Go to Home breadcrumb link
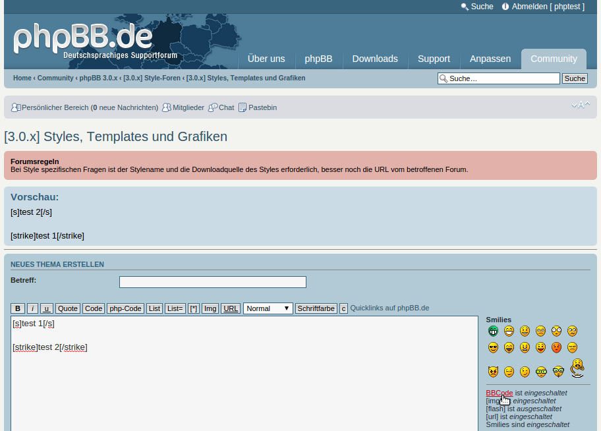Image resolution: width=601 pixels, height=431 pixels. (22, 78)
